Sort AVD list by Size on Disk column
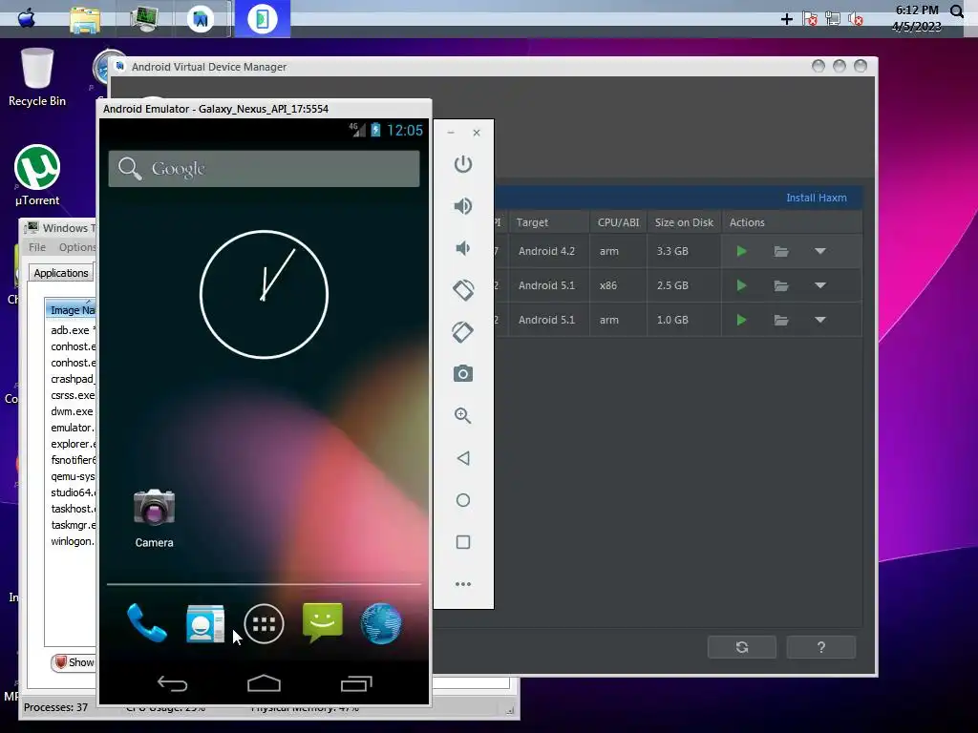The image size is (978, 733). tap(684, 222)
